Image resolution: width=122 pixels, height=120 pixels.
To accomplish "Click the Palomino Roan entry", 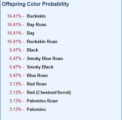I will pos(42,101).
